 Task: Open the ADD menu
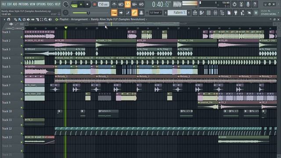15,4
